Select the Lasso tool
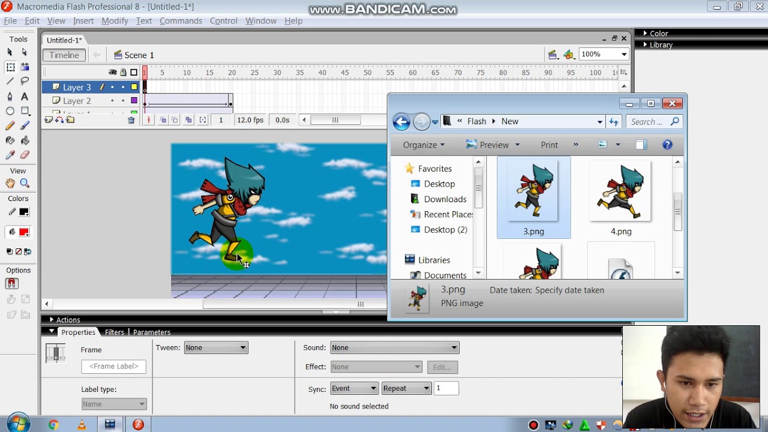The width and height of the screenshot is (768, 432). point(25,81)
